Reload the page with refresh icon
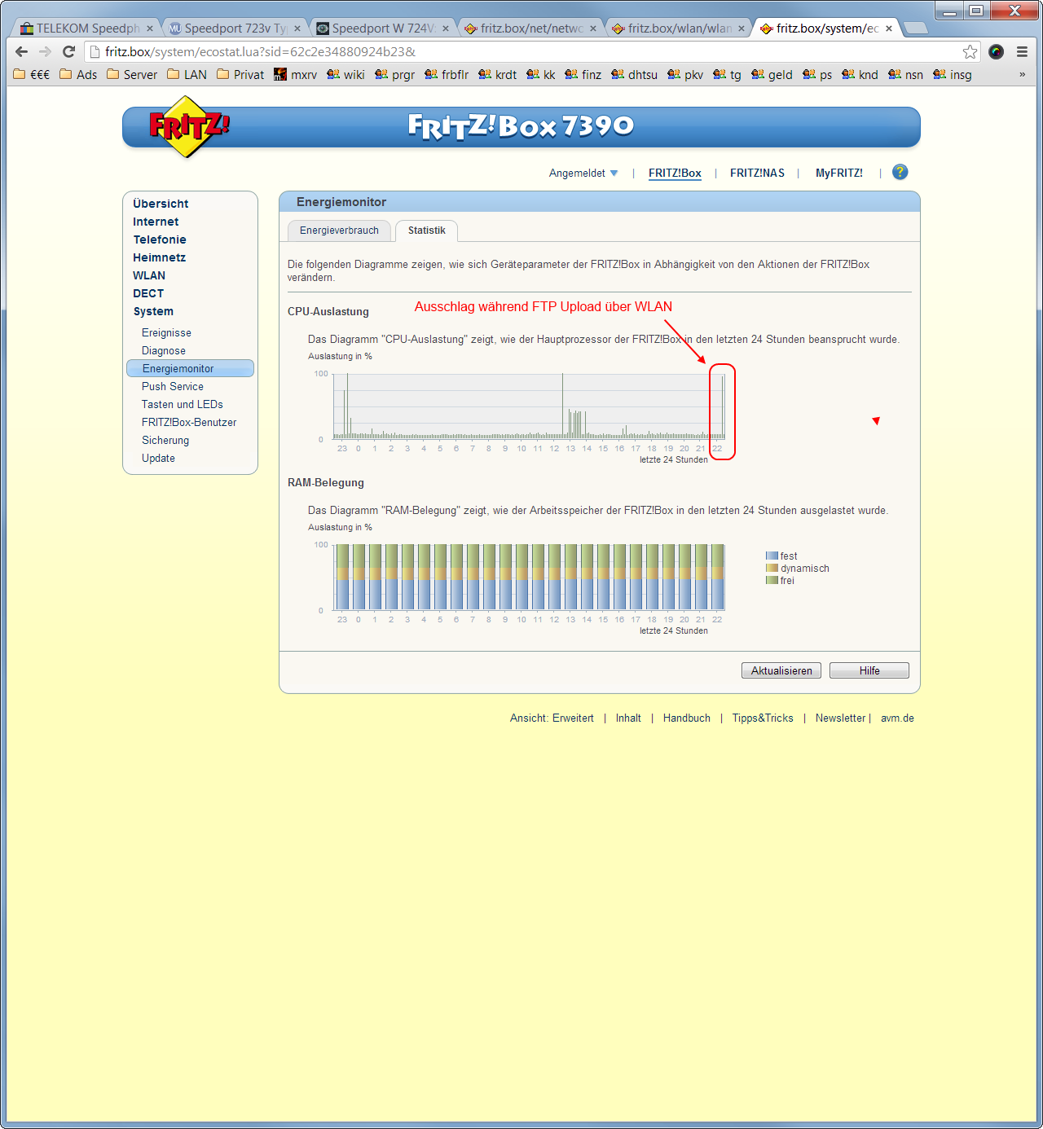Screen dimensions: 1043x1129 pyautogui.click(x=68, y=51)
